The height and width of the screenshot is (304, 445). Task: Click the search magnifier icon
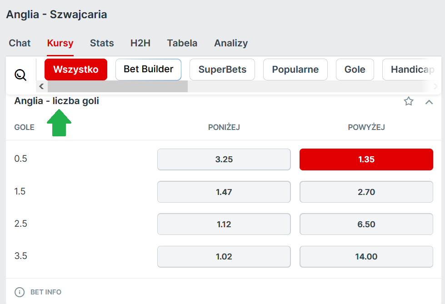click(x=20, y=75)
